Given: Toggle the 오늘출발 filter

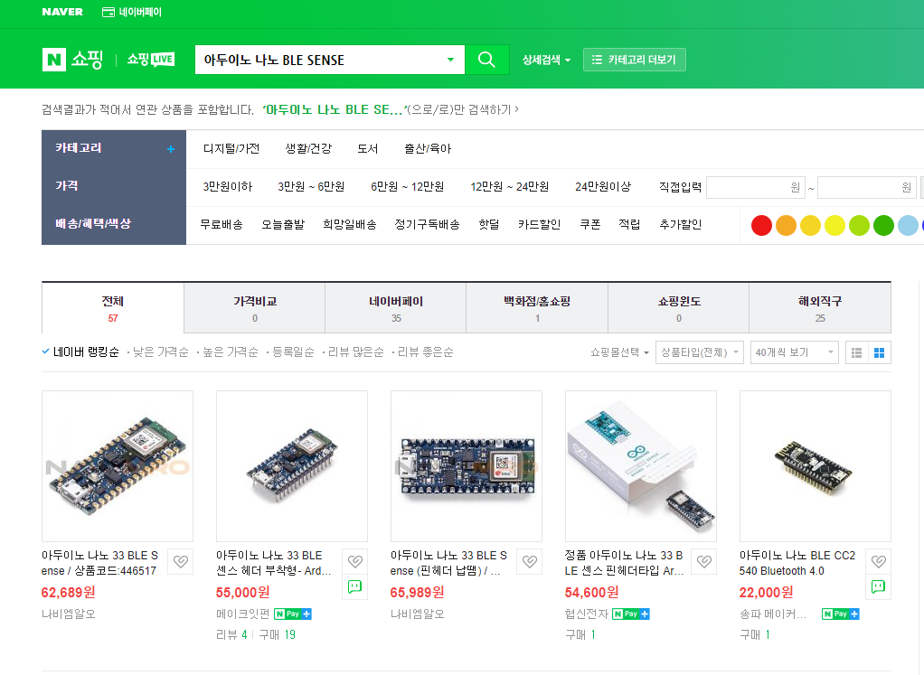Looking at the screenshot, I should pos(283,224).
